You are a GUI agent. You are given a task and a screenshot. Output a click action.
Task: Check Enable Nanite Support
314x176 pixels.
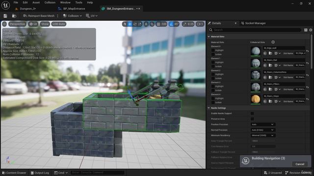pyautogui.click(x=252, y=113)
